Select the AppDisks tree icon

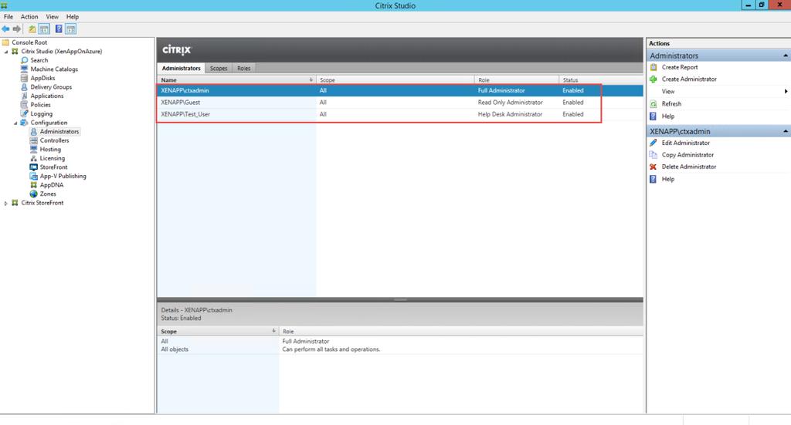[x=24, y=78]
